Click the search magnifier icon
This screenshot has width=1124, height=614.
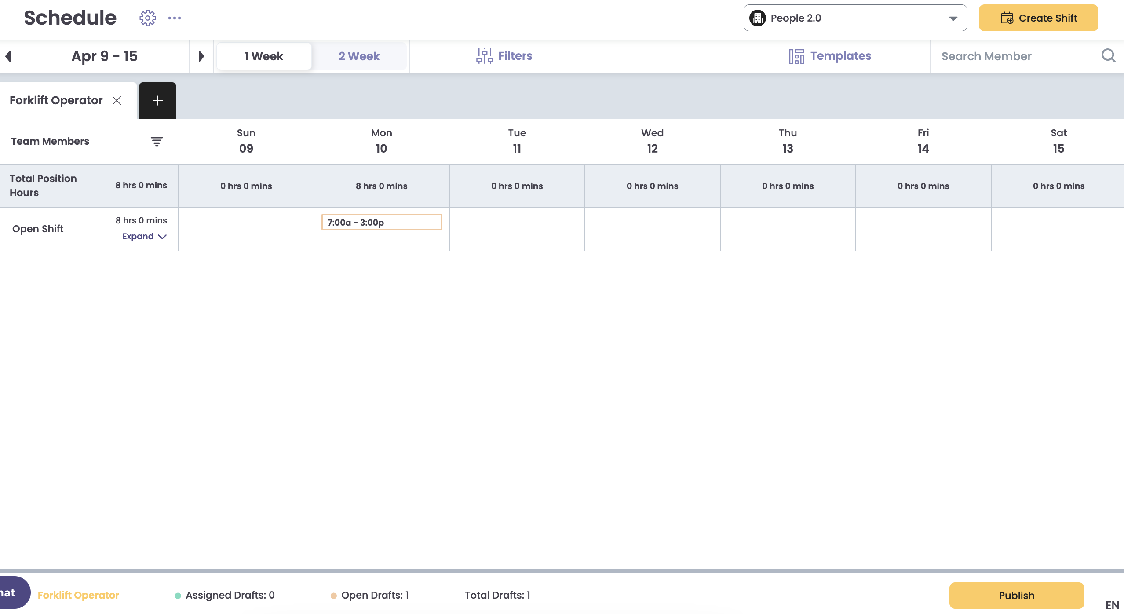(x=1108, y=56)
